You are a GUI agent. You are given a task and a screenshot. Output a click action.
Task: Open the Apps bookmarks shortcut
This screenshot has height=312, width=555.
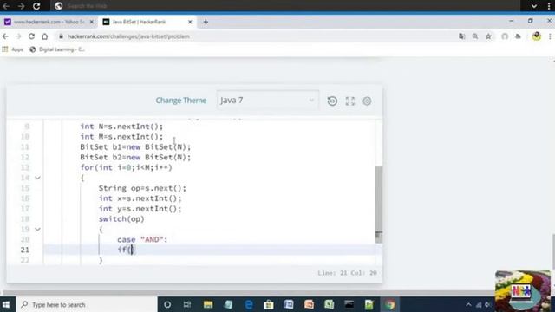(x=13, y=49)
